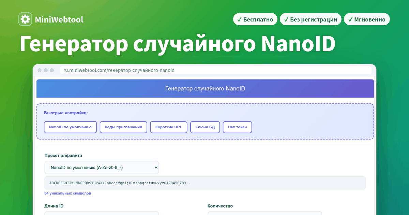Click the large 'Генератор случайного NanoID' title
Screen dimensions: 409x215
pos(178,44)
